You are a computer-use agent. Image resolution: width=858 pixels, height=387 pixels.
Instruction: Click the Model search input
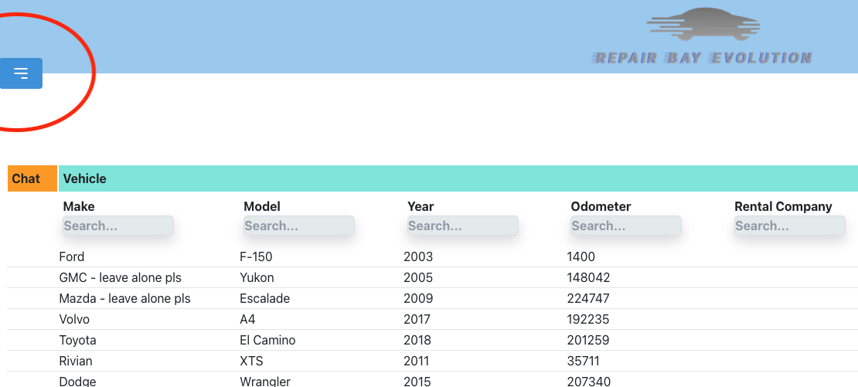click(x=298, y=226)
